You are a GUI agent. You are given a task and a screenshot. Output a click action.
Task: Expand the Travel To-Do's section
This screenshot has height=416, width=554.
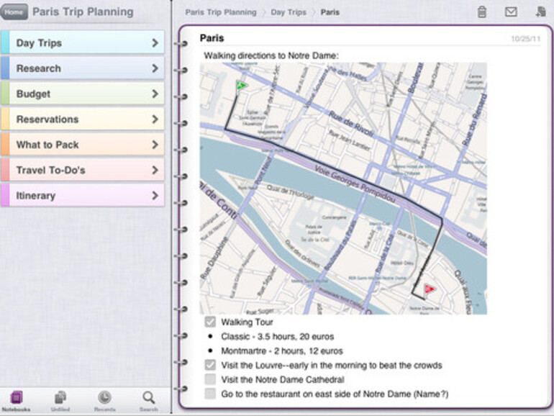(83, 170)
